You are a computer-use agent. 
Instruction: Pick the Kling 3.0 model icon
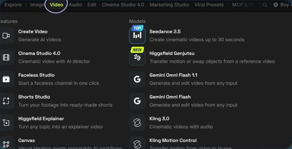(137, 123)
